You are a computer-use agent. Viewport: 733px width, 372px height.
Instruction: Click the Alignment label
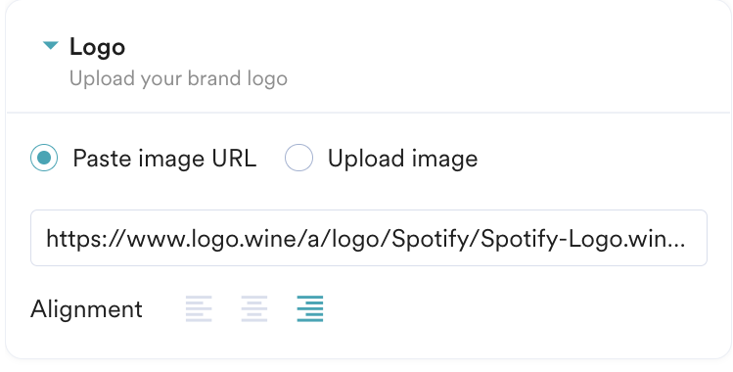(x=86, y=309)
